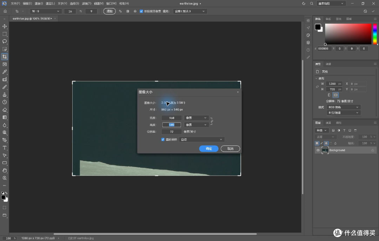Close the 图像大小 dialog
The image size is (379, 241).
[x=238, y=92]
